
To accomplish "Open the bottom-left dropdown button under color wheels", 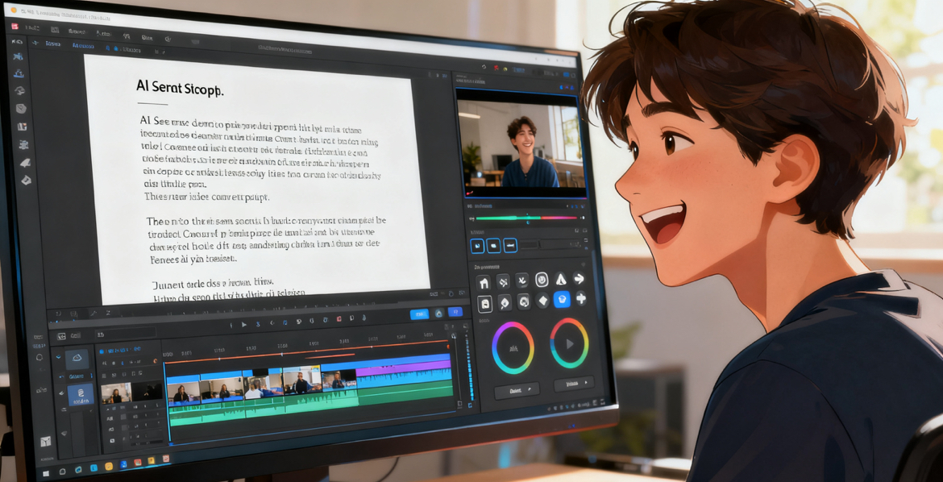I will tap(517, 391).
